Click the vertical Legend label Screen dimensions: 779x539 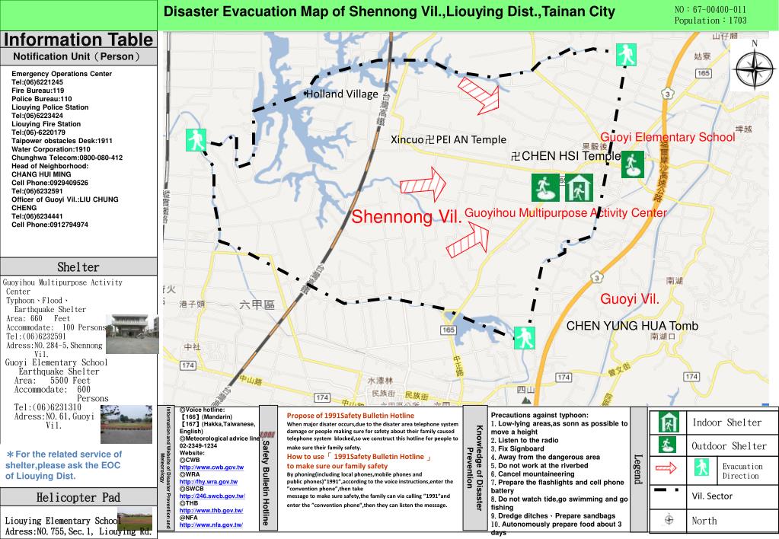coord(638,469)
